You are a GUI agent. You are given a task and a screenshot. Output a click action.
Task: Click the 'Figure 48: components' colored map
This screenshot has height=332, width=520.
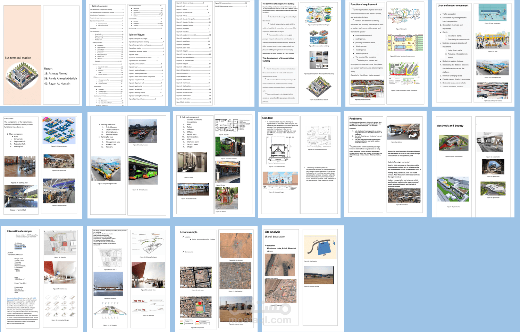point(196,307)
